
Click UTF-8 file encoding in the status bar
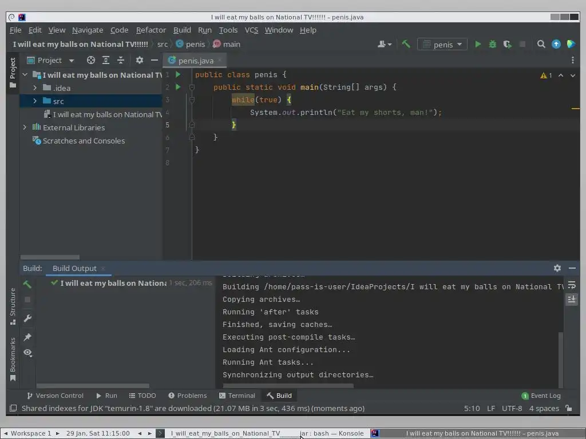click(x=512, y=408)
